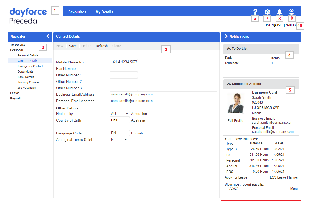This screenshot has height=207, width=309.
Task: Open the Nationality dropdown
Action: (x=120, y=114)
